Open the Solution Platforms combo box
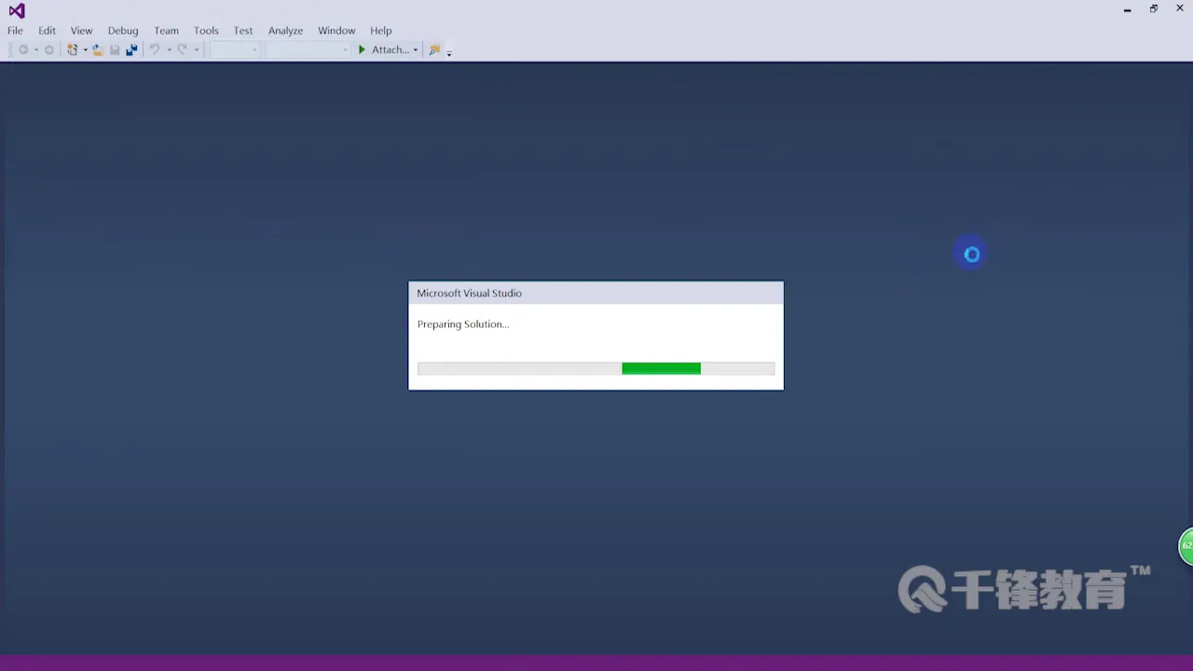1193x671 pixels. click(x=308, y=50)
